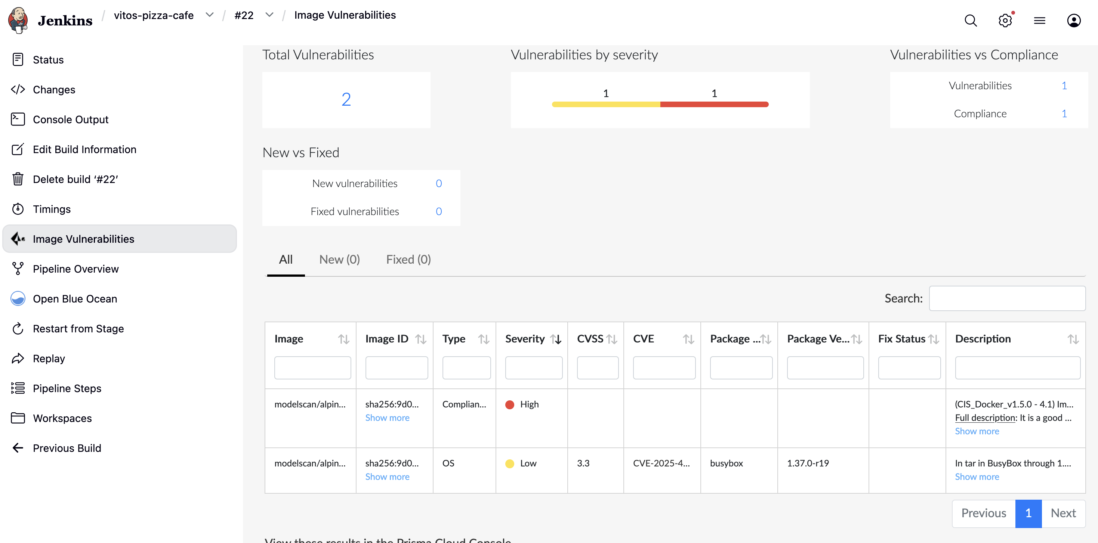Toggle sort on Severity column
1098x543 pixels.
556,339
